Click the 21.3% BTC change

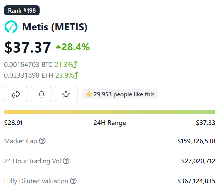pos(66,65)
